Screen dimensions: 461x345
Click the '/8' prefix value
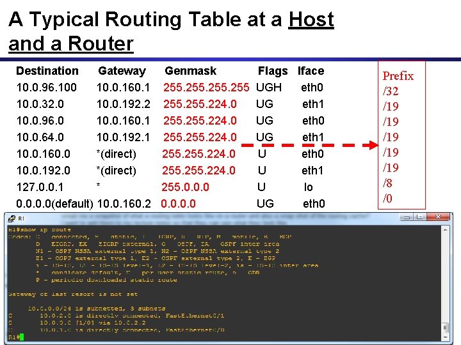click(387, 183)
